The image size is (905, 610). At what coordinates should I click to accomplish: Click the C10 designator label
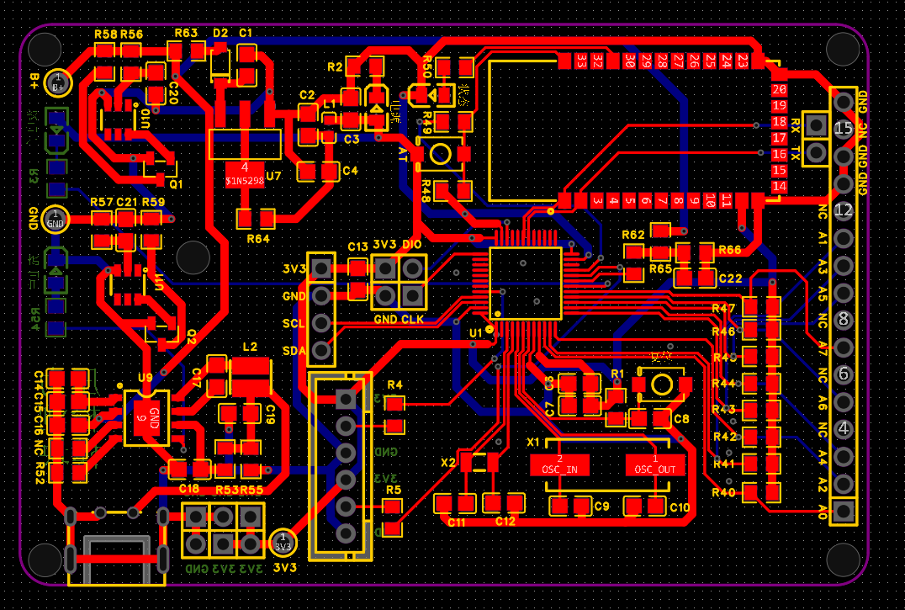680,508
